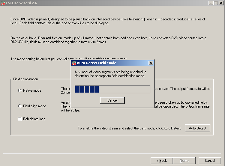The width and height of the screenshot is (225, 166).
Task: Cancel the wizard at the bottom right
Action: click(x=210, y=161)
